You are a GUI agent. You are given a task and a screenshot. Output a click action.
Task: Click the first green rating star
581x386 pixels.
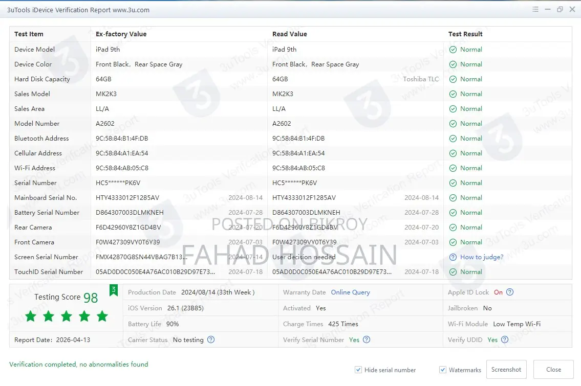(x=31, y=316)
